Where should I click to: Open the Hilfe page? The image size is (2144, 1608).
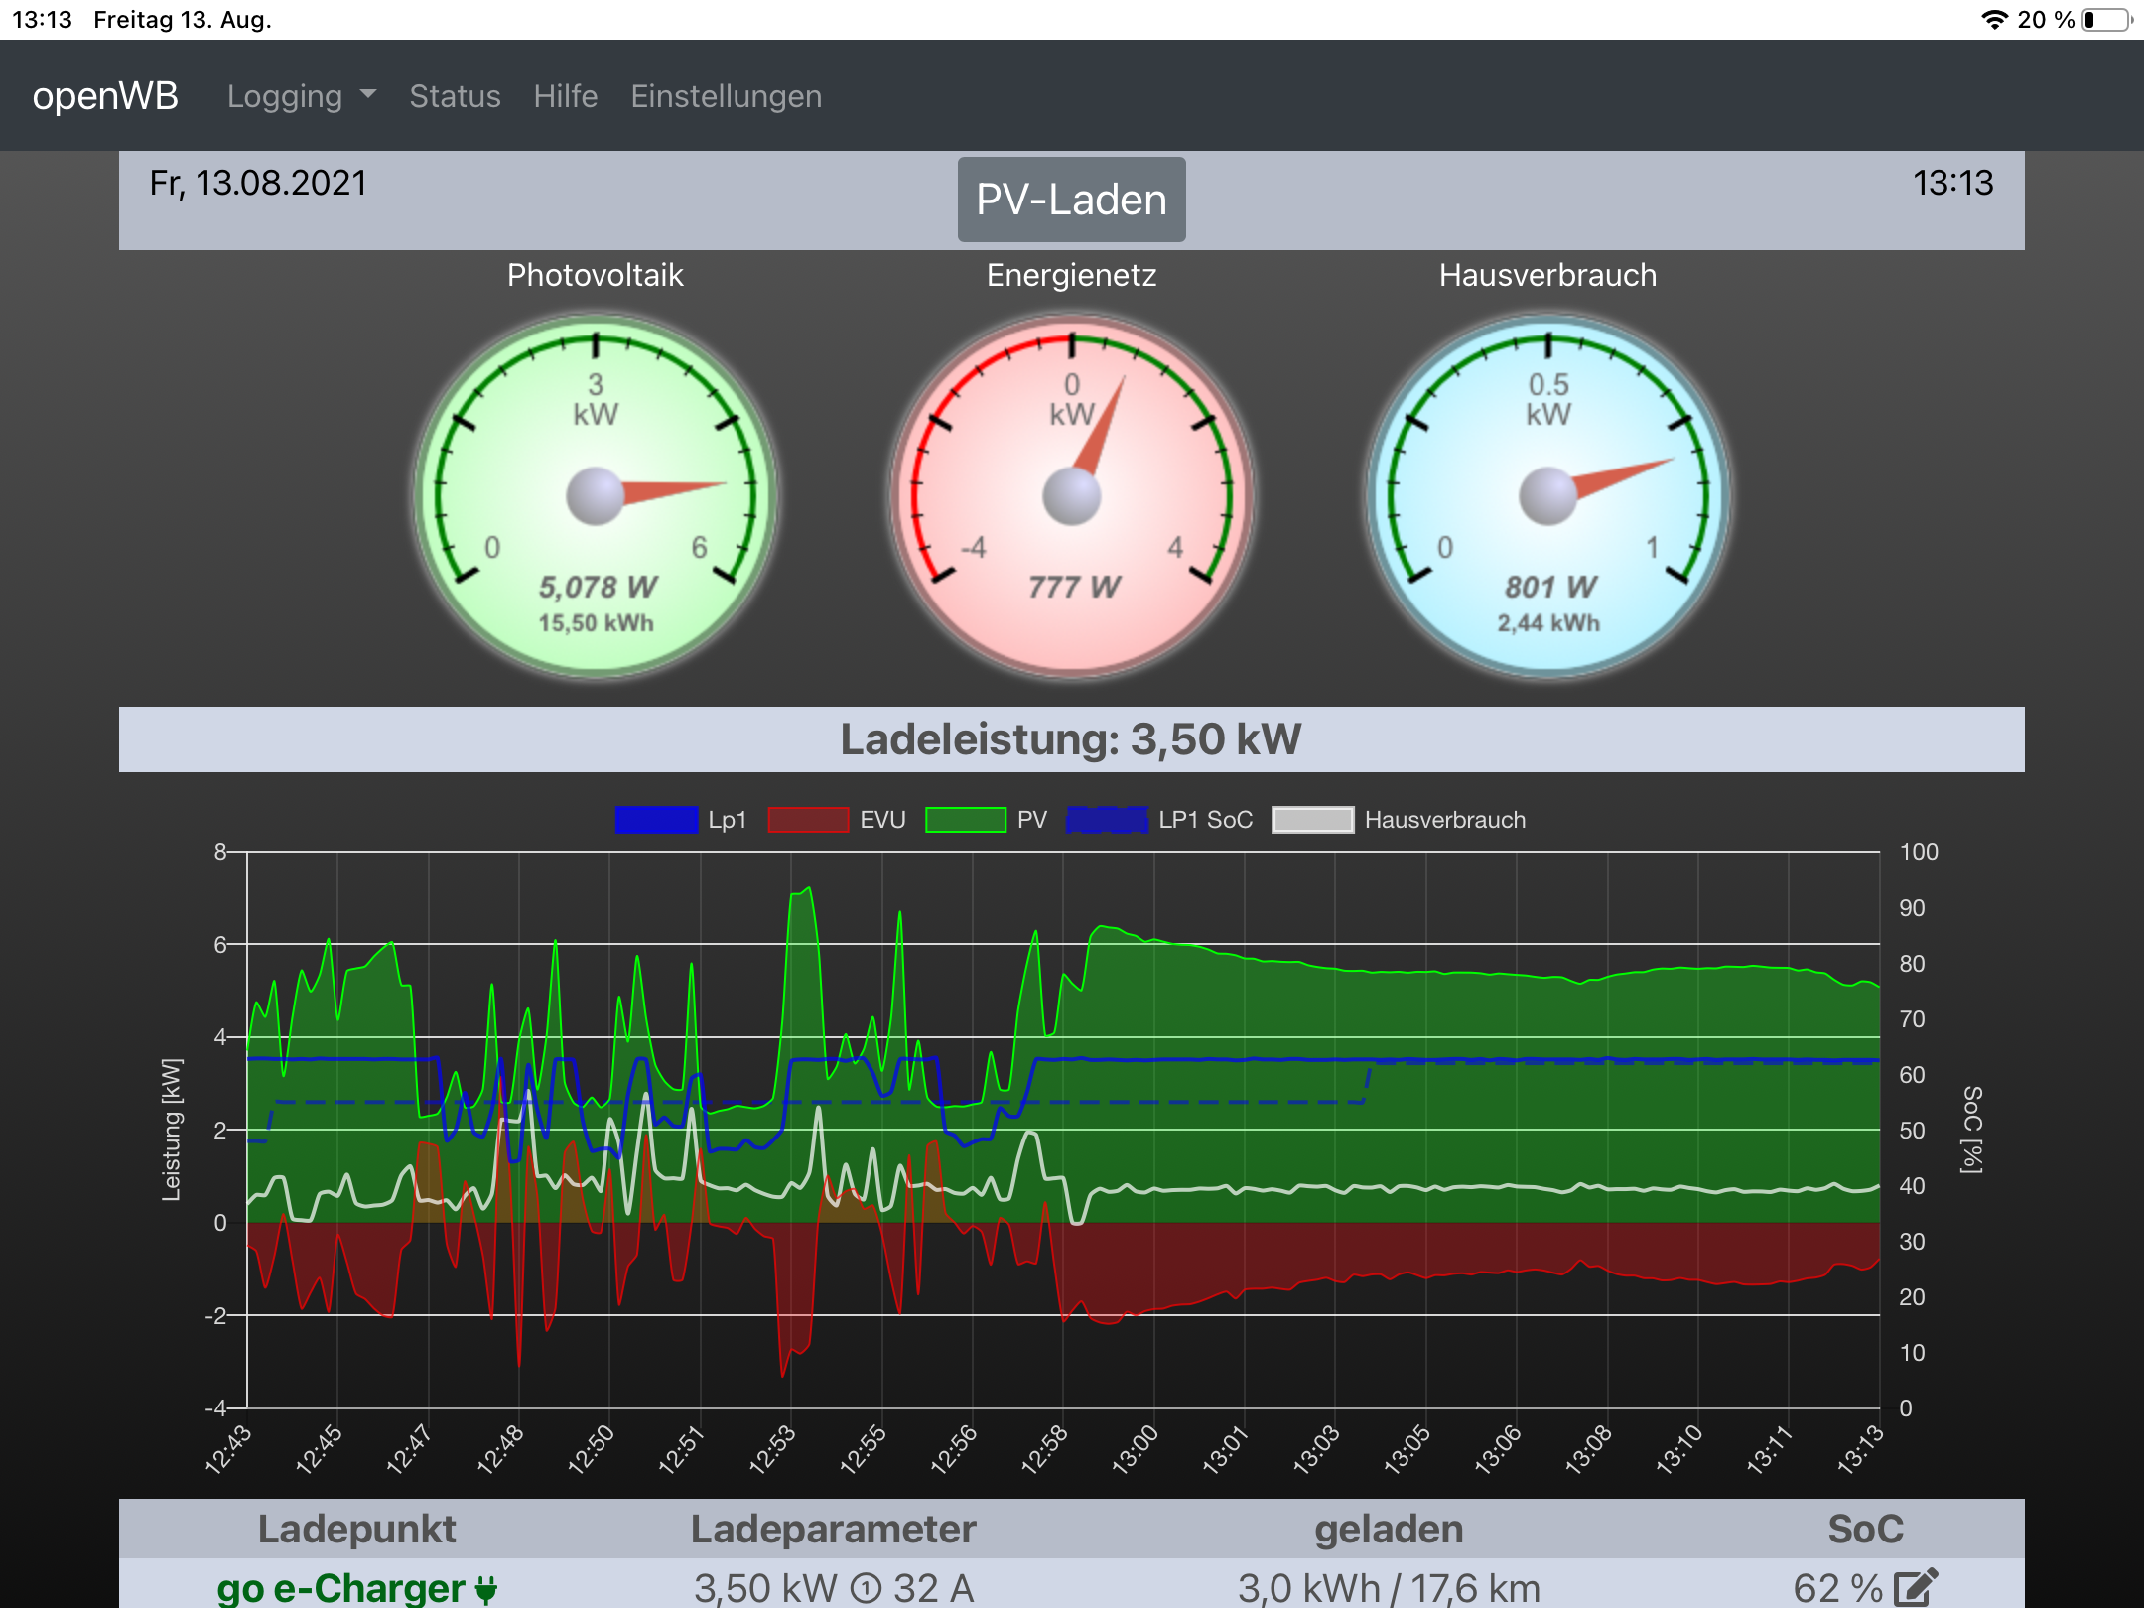coord(565,96)
